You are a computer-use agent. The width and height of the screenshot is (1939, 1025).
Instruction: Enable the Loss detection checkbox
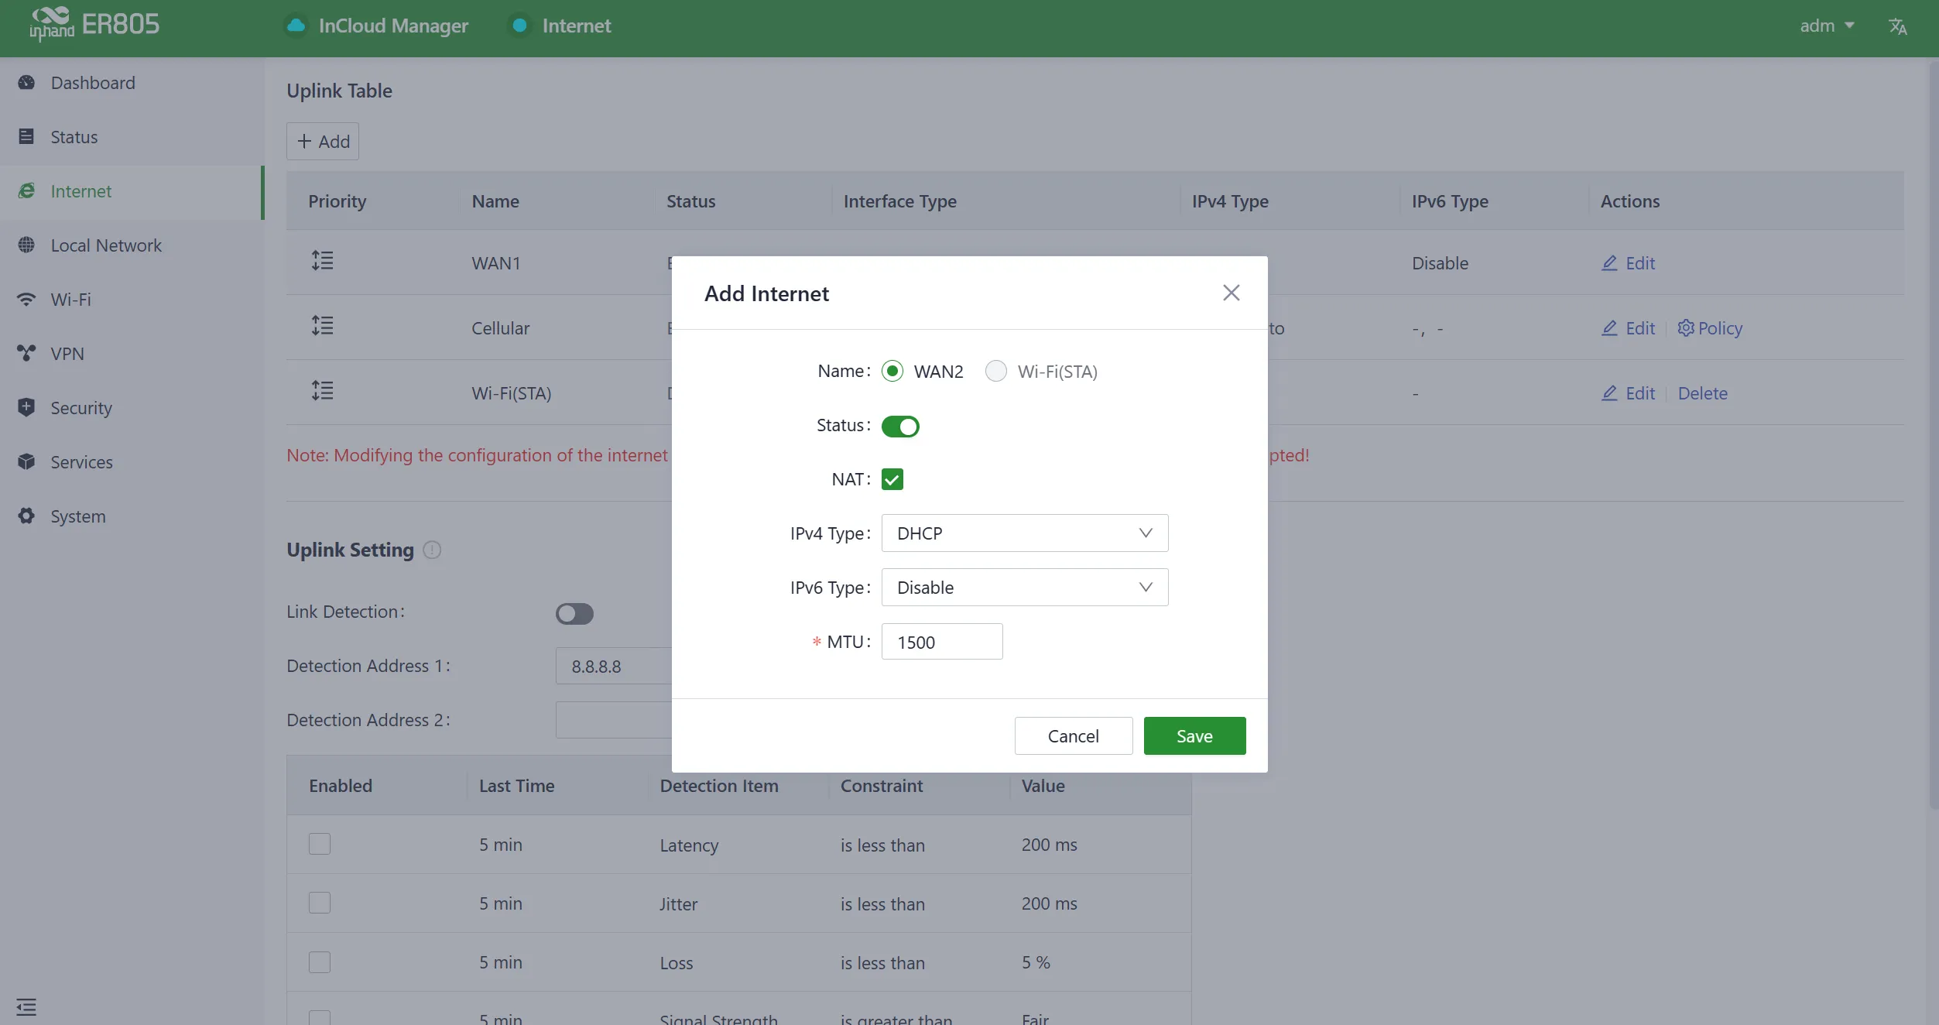coord(319,962)
